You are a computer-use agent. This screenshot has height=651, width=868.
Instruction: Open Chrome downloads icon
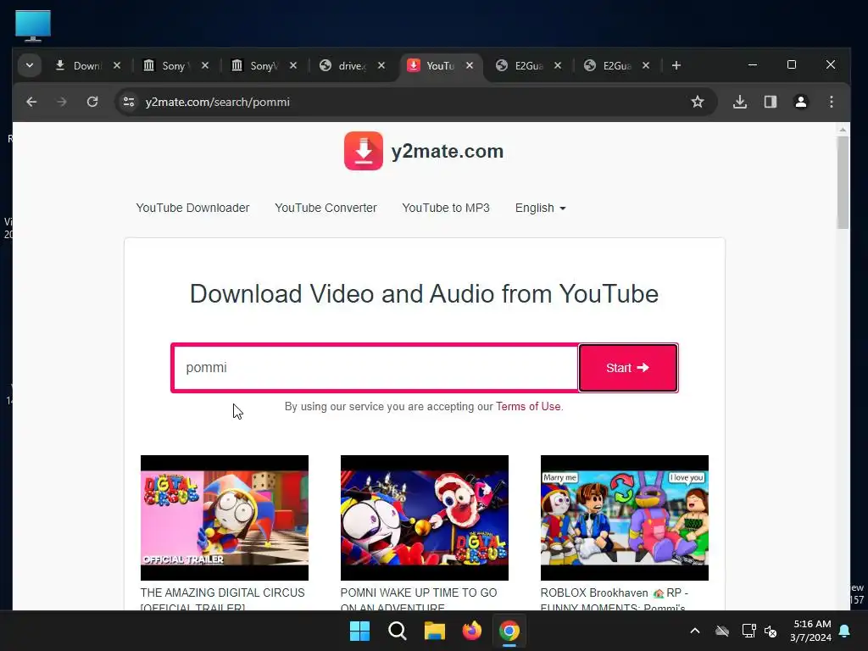click(740, 102)
